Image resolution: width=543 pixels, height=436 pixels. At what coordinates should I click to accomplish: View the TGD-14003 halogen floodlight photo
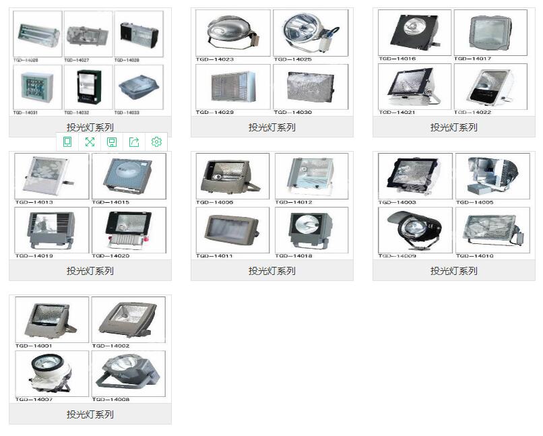(x=415, y=177)
